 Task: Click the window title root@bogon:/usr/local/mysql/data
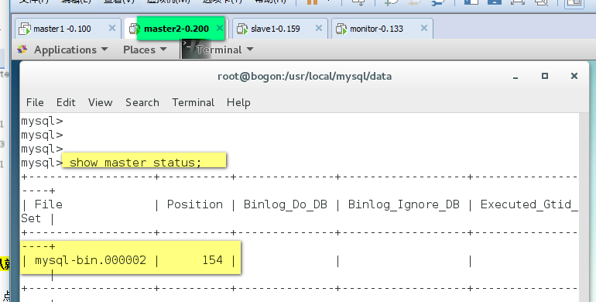[304, 77]
